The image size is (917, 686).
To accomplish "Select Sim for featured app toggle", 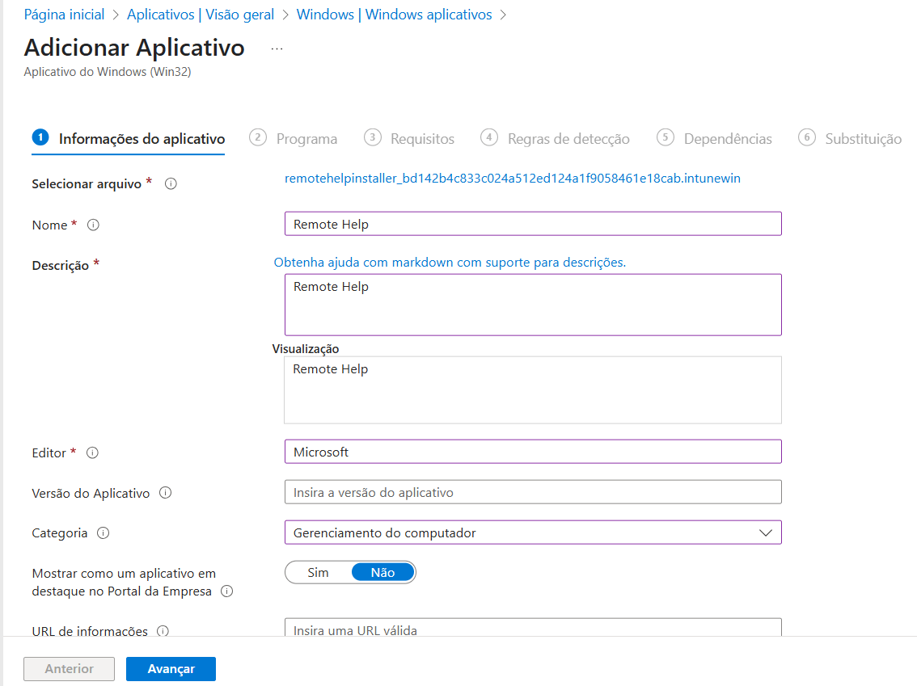I will pyautogui.click(x=318, y=573).
